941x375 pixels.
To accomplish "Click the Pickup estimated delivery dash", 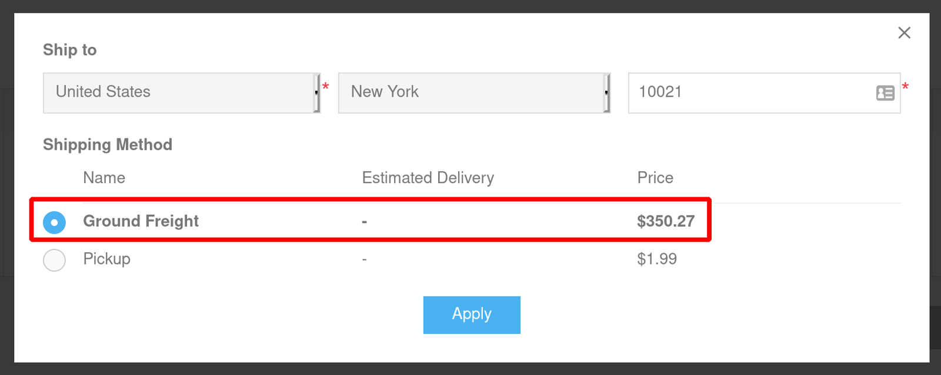I will (365, 259).
